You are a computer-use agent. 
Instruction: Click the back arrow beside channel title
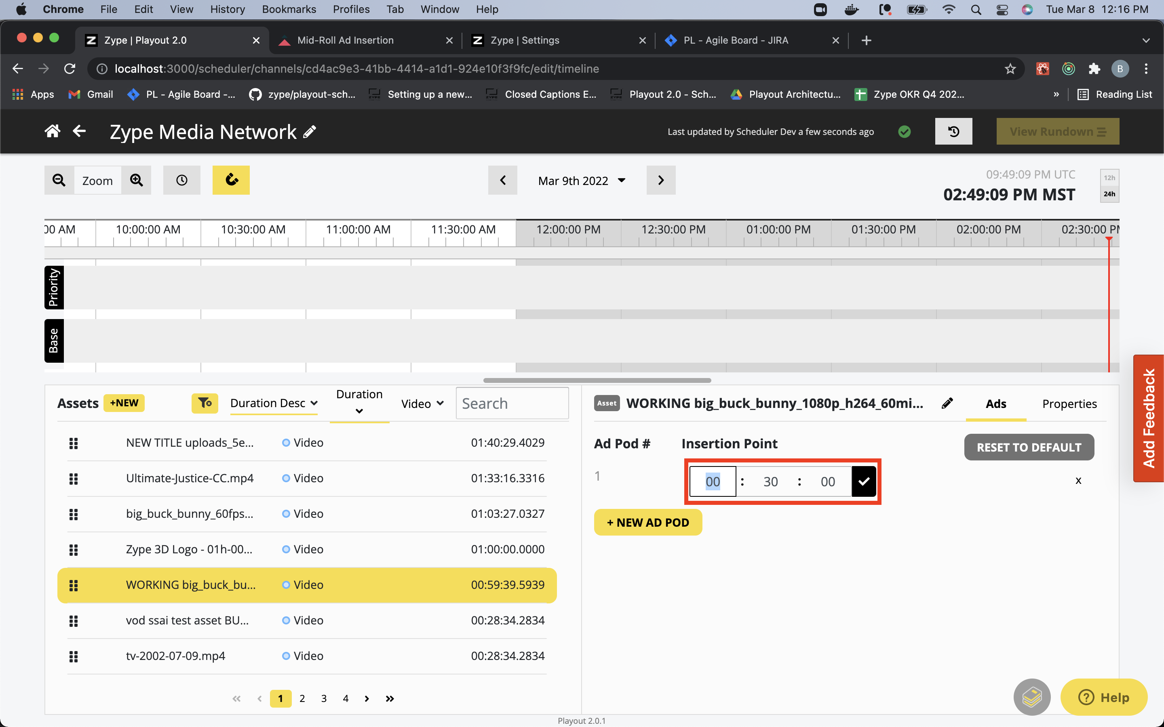pyautogui.click(x=79, y=131)
